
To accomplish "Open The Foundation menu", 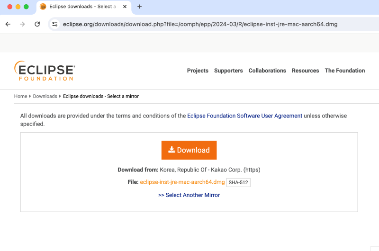I will point(345,71).
